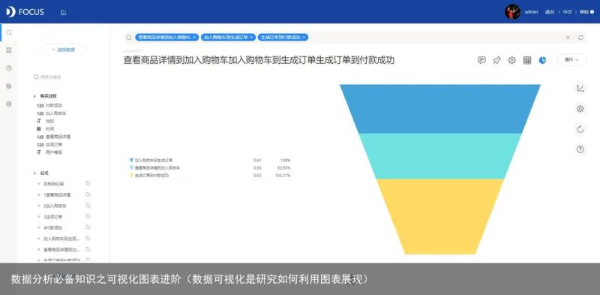This screenshot has width=600, height=295.
Task: Pin this answer with the pushpin icon
Action: click(496, 60)
